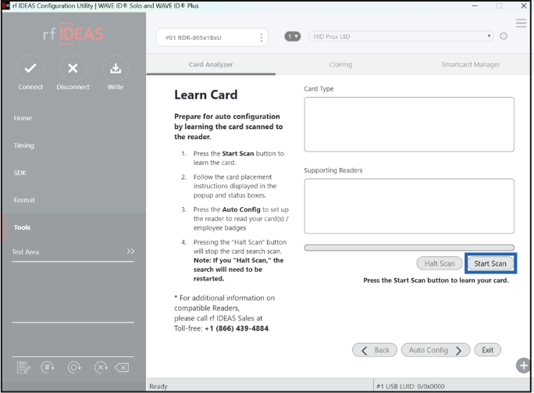Screen dimensions: 534x393
Task: Click the X-circle reset icon in bottom toolbar
Action: (101, 367)
